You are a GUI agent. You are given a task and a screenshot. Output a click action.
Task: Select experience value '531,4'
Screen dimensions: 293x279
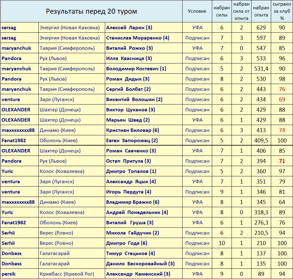pyautogui.click(x=261, y=69)
